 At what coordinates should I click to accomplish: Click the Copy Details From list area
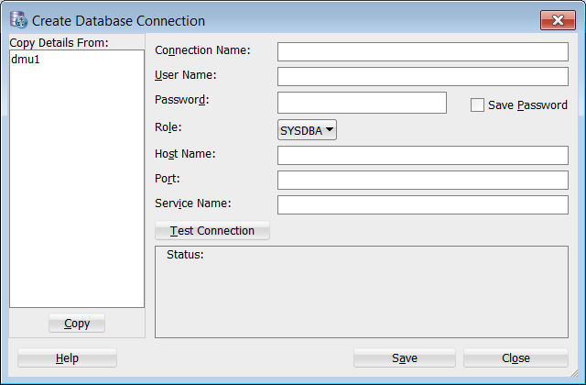(77, 183)
